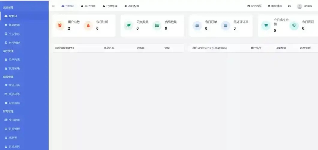Open 订单投诉 in the sidebar
The height and width of the screenshot is (150, 318).
tap(24, 147)
